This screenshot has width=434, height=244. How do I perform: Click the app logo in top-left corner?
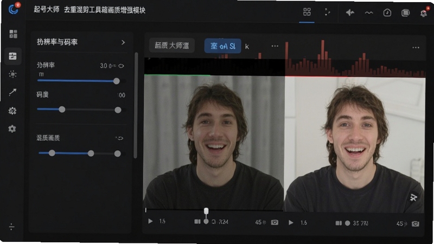coord(13,9)
